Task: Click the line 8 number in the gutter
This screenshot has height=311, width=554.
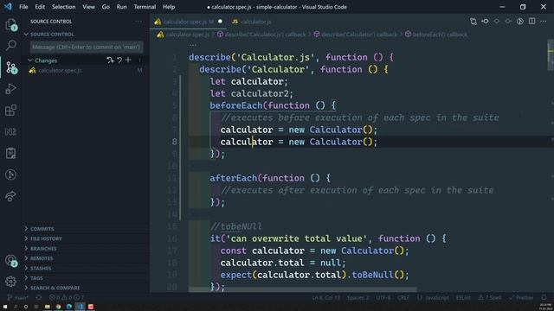Action: [175, 142]
